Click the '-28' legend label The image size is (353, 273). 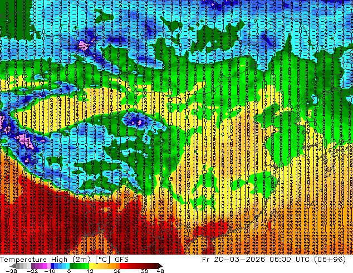click(x=12, y=271)
